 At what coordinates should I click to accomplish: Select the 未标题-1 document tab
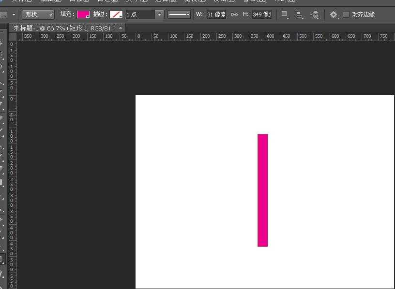pyautogui.click(x=64, y=28)
